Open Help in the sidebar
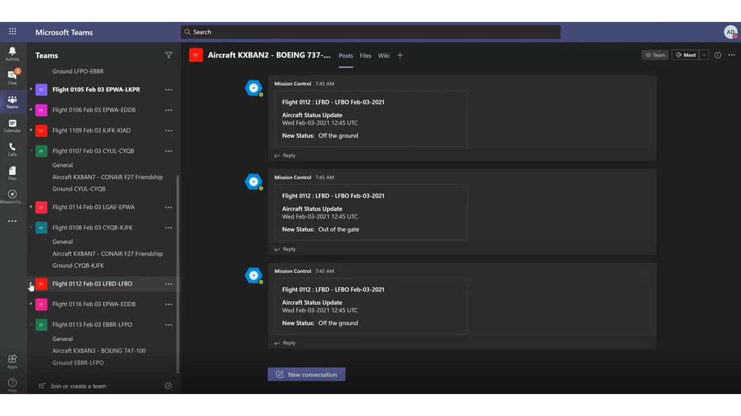The image size is (741, 416). 12,385
